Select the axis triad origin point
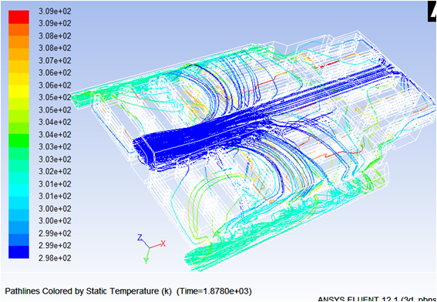The width and height of the screenshot is (437, 302). pyautogui.click(x=150, y=247)
